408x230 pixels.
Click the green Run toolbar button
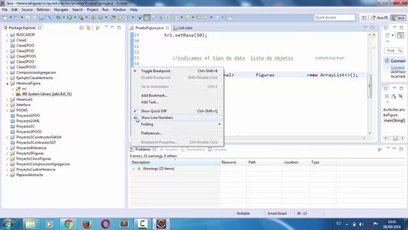pos(69,17)
